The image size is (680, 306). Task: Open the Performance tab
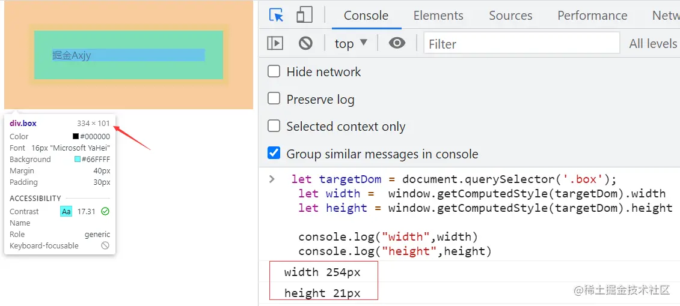pyautogui.click(x=592, y=16)
